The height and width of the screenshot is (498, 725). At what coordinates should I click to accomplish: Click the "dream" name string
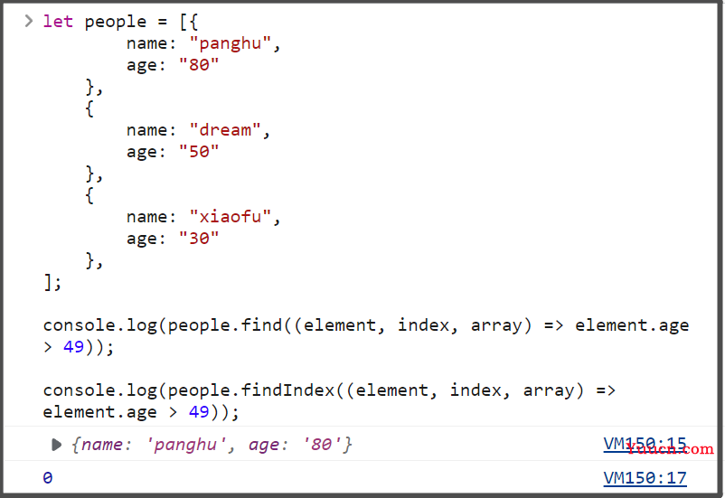point(225,130)
